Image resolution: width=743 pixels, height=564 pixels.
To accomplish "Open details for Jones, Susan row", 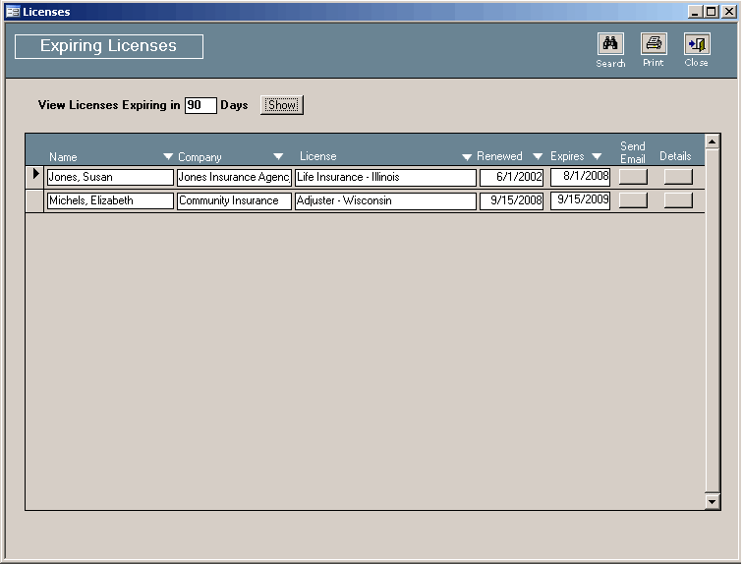I will [678, 177].
